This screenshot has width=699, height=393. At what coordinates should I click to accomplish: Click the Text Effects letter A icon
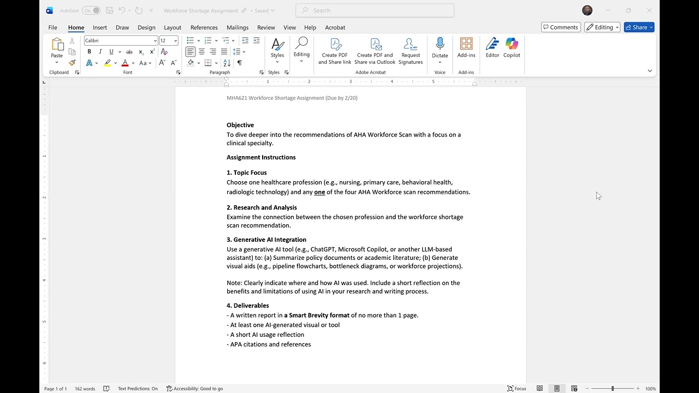pyautogui.click(x=89, y=63)
